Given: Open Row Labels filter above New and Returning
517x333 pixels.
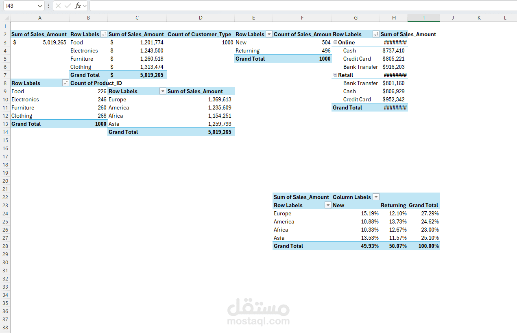Looking at the screenshot, I should (269, 35).
